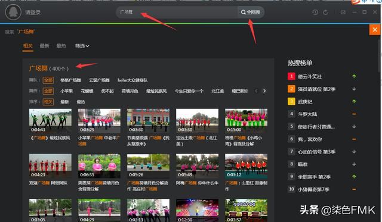Filter by song 小苹果
The width and height of the screenshot is (382, 222).
pos(67,91)
